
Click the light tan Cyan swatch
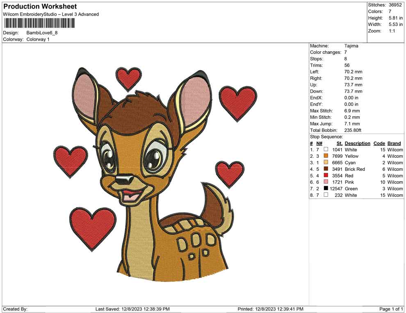tap(326, 162)
